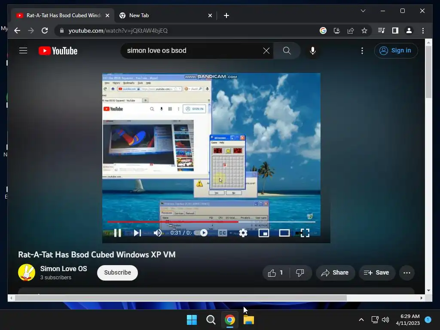Focus the Chrome address bar URL
Image resolution: width=440 pixels, height=330 pixels.
point(118,31)
